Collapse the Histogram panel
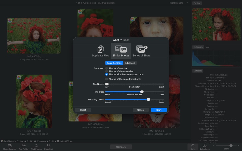The image size is (242, 151). click(x=198, y=47)
